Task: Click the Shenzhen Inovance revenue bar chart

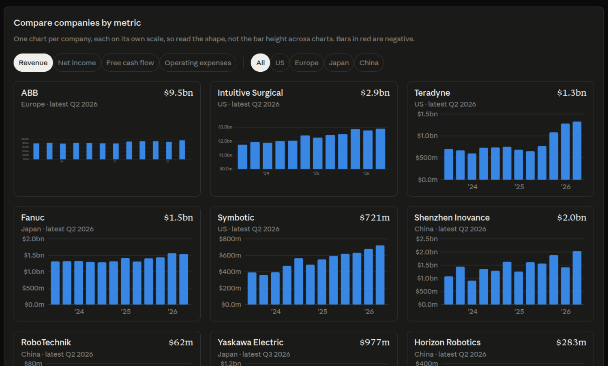Action: [500, 276]
